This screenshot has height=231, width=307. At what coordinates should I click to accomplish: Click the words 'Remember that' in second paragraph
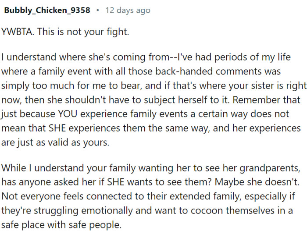click(x=267, y=100)
